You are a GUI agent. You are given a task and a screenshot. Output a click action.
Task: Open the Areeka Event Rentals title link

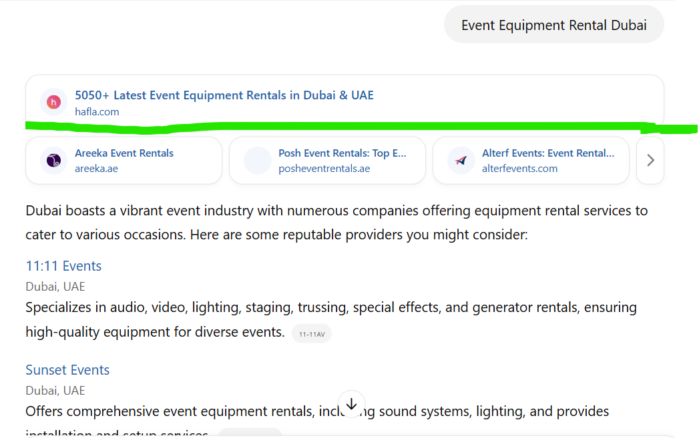[124, 153]
